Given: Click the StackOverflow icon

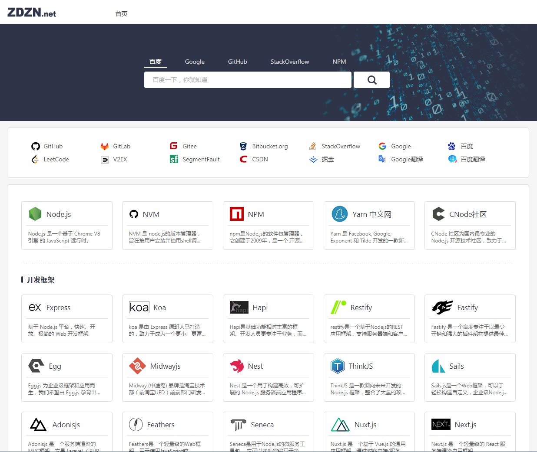Looking at the screenshot, I should (x=312, y=146).
